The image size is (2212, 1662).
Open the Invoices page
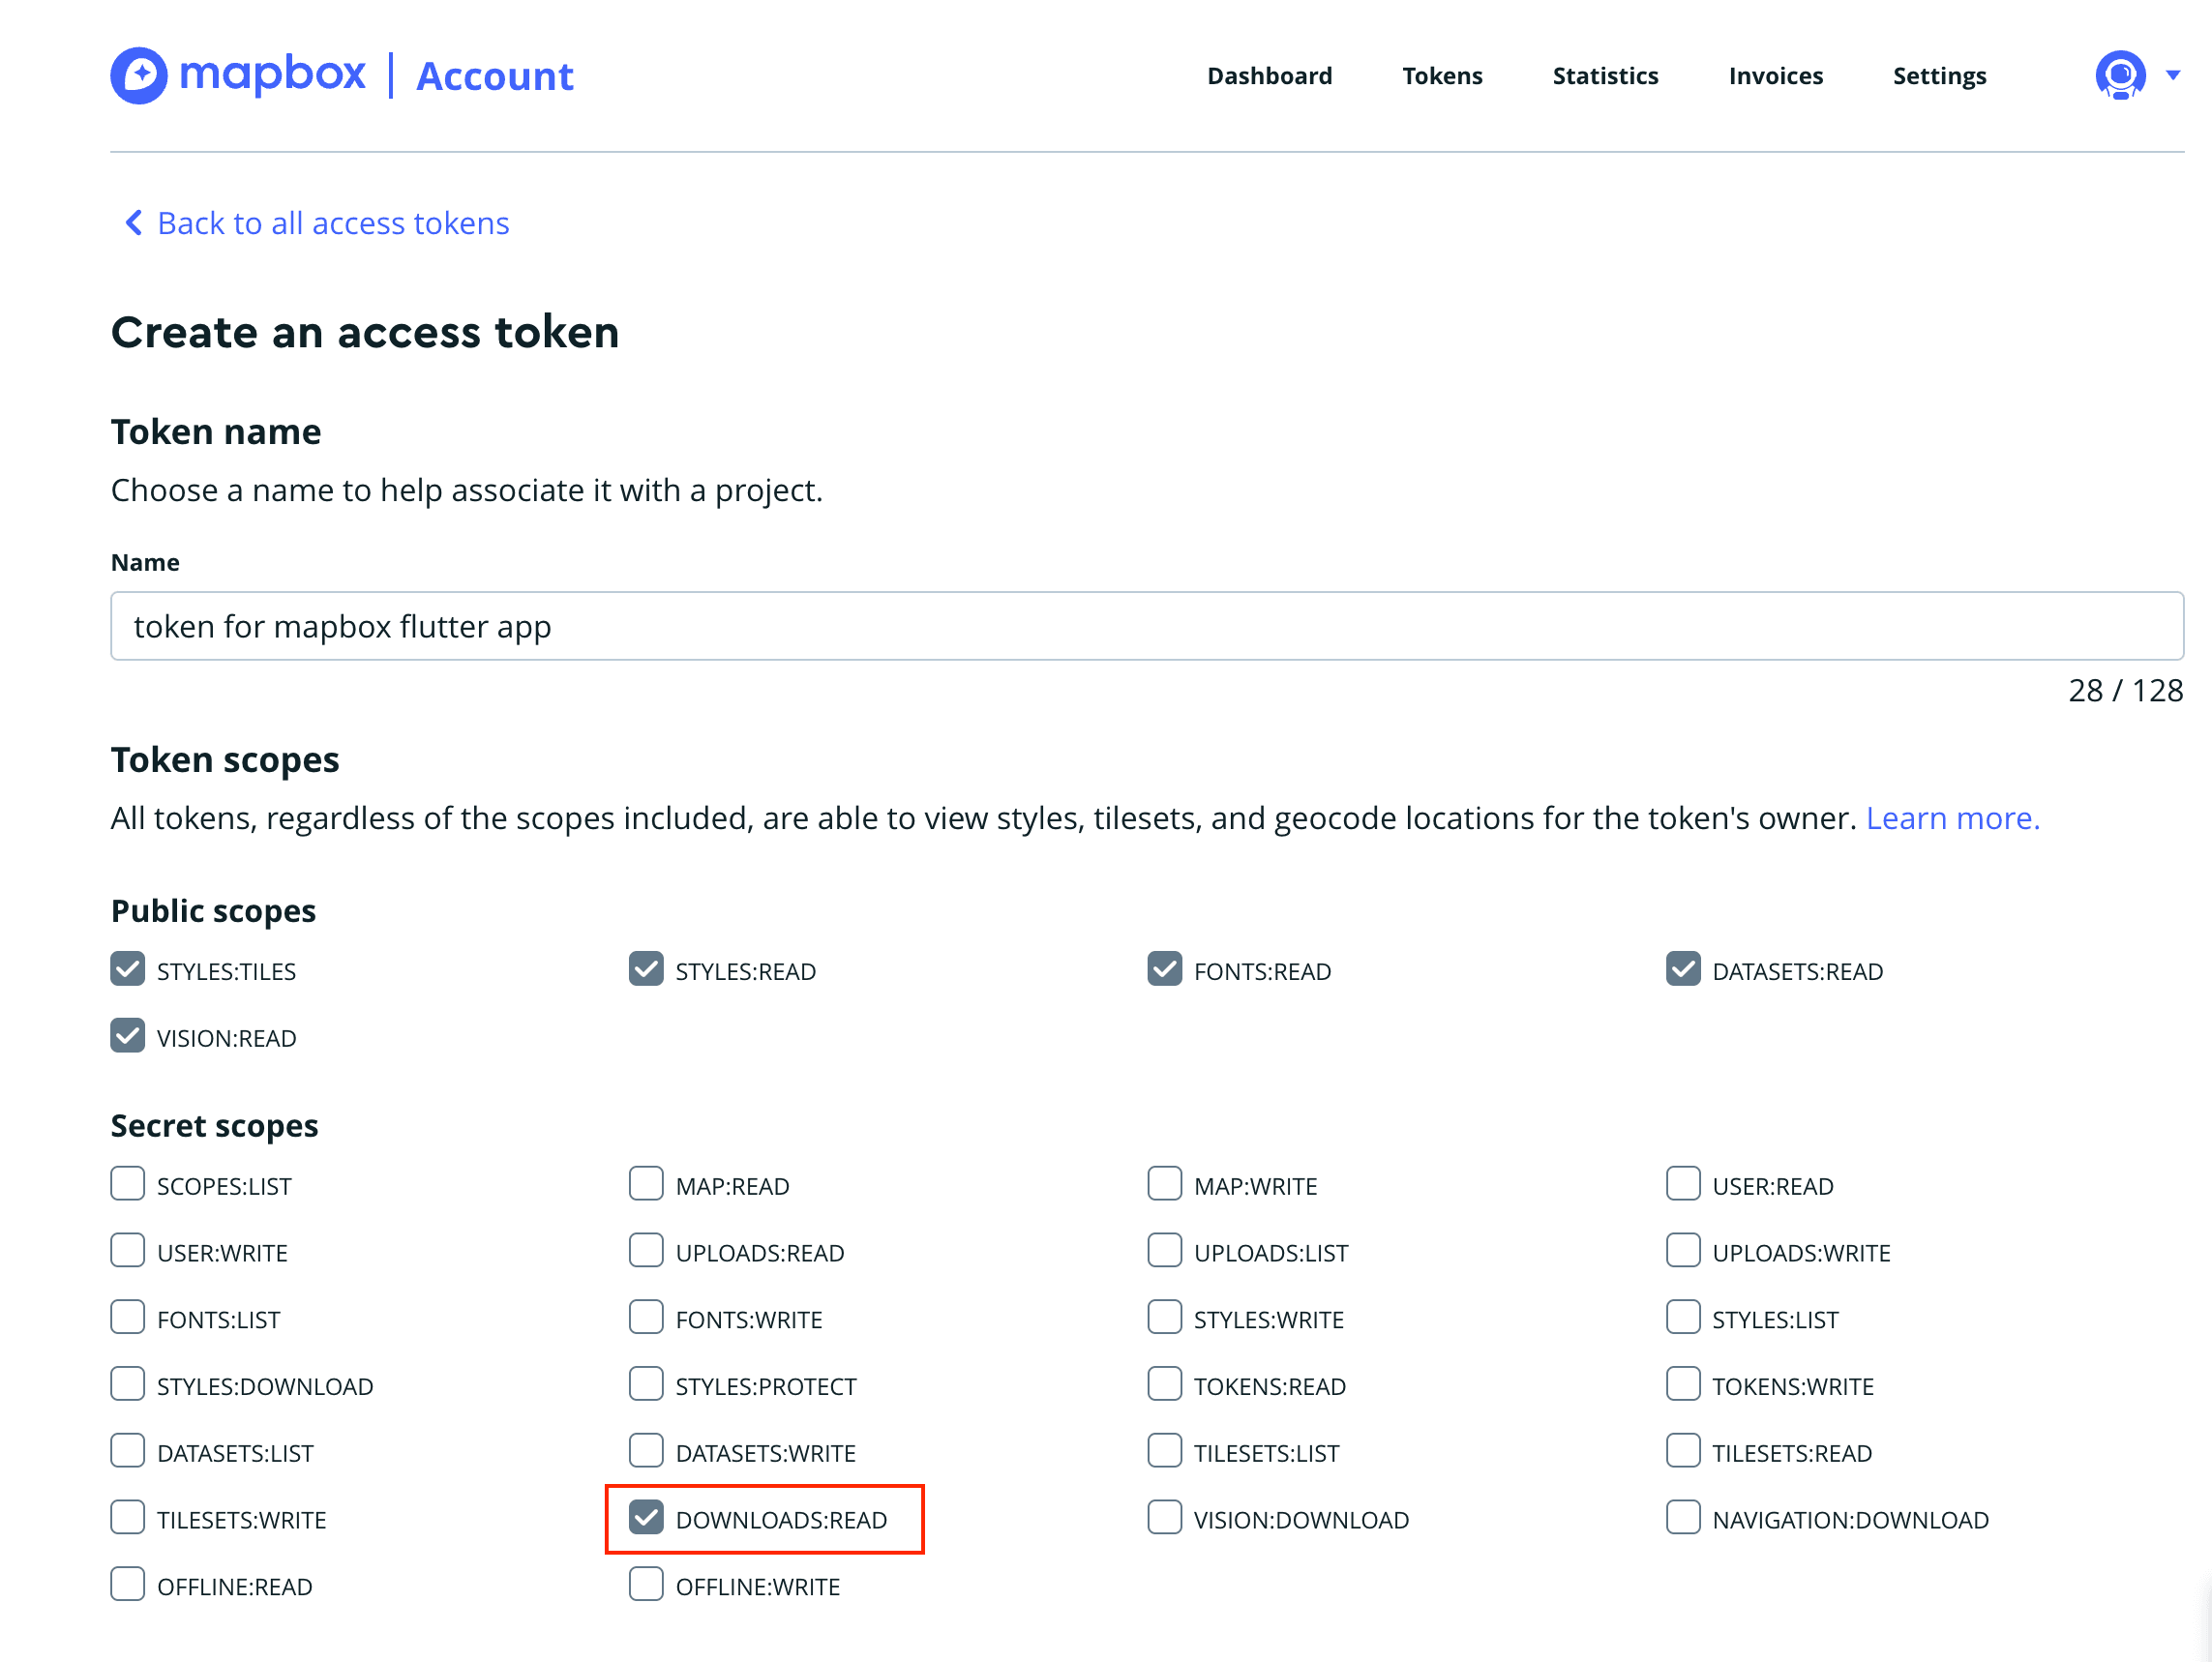tap(1775, 76)
